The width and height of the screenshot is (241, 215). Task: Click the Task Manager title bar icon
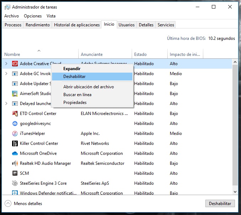tap(7, 7)
